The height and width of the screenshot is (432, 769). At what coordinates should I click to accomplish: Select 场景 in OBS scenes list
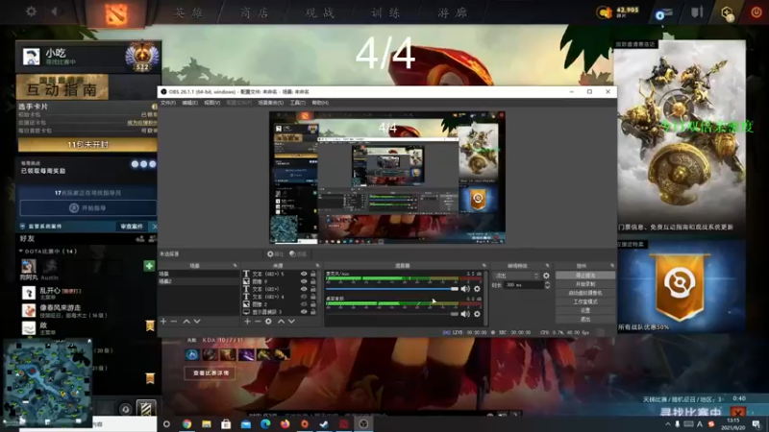(198, 274)
